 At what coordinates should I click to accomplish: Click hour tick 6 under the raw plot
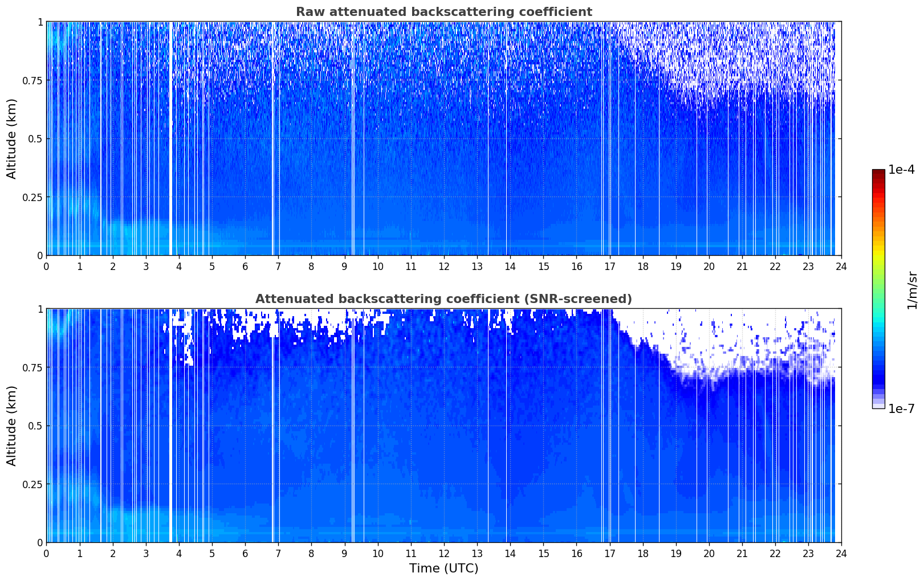pos(245,266)
